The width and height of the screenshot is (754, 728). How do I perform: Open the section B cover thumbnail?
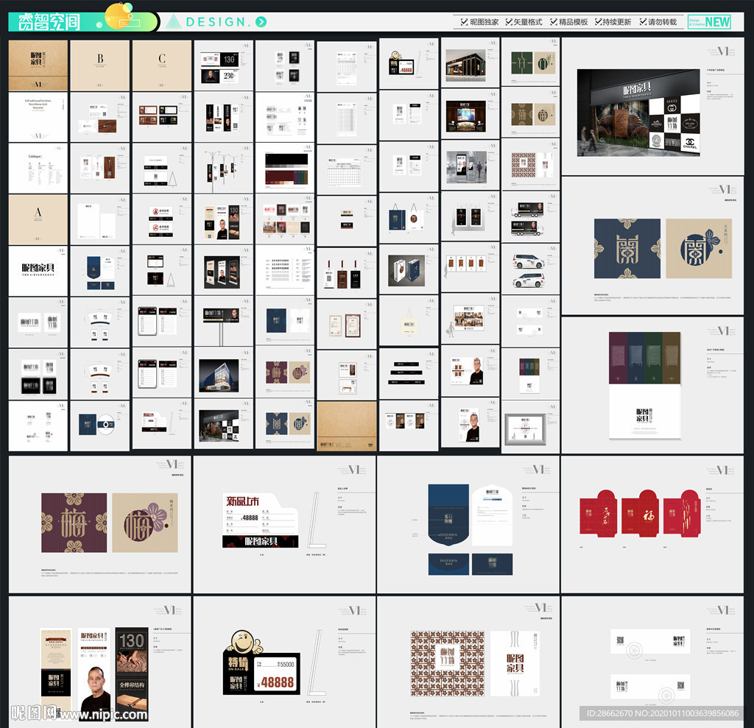[x=100, y=65]
